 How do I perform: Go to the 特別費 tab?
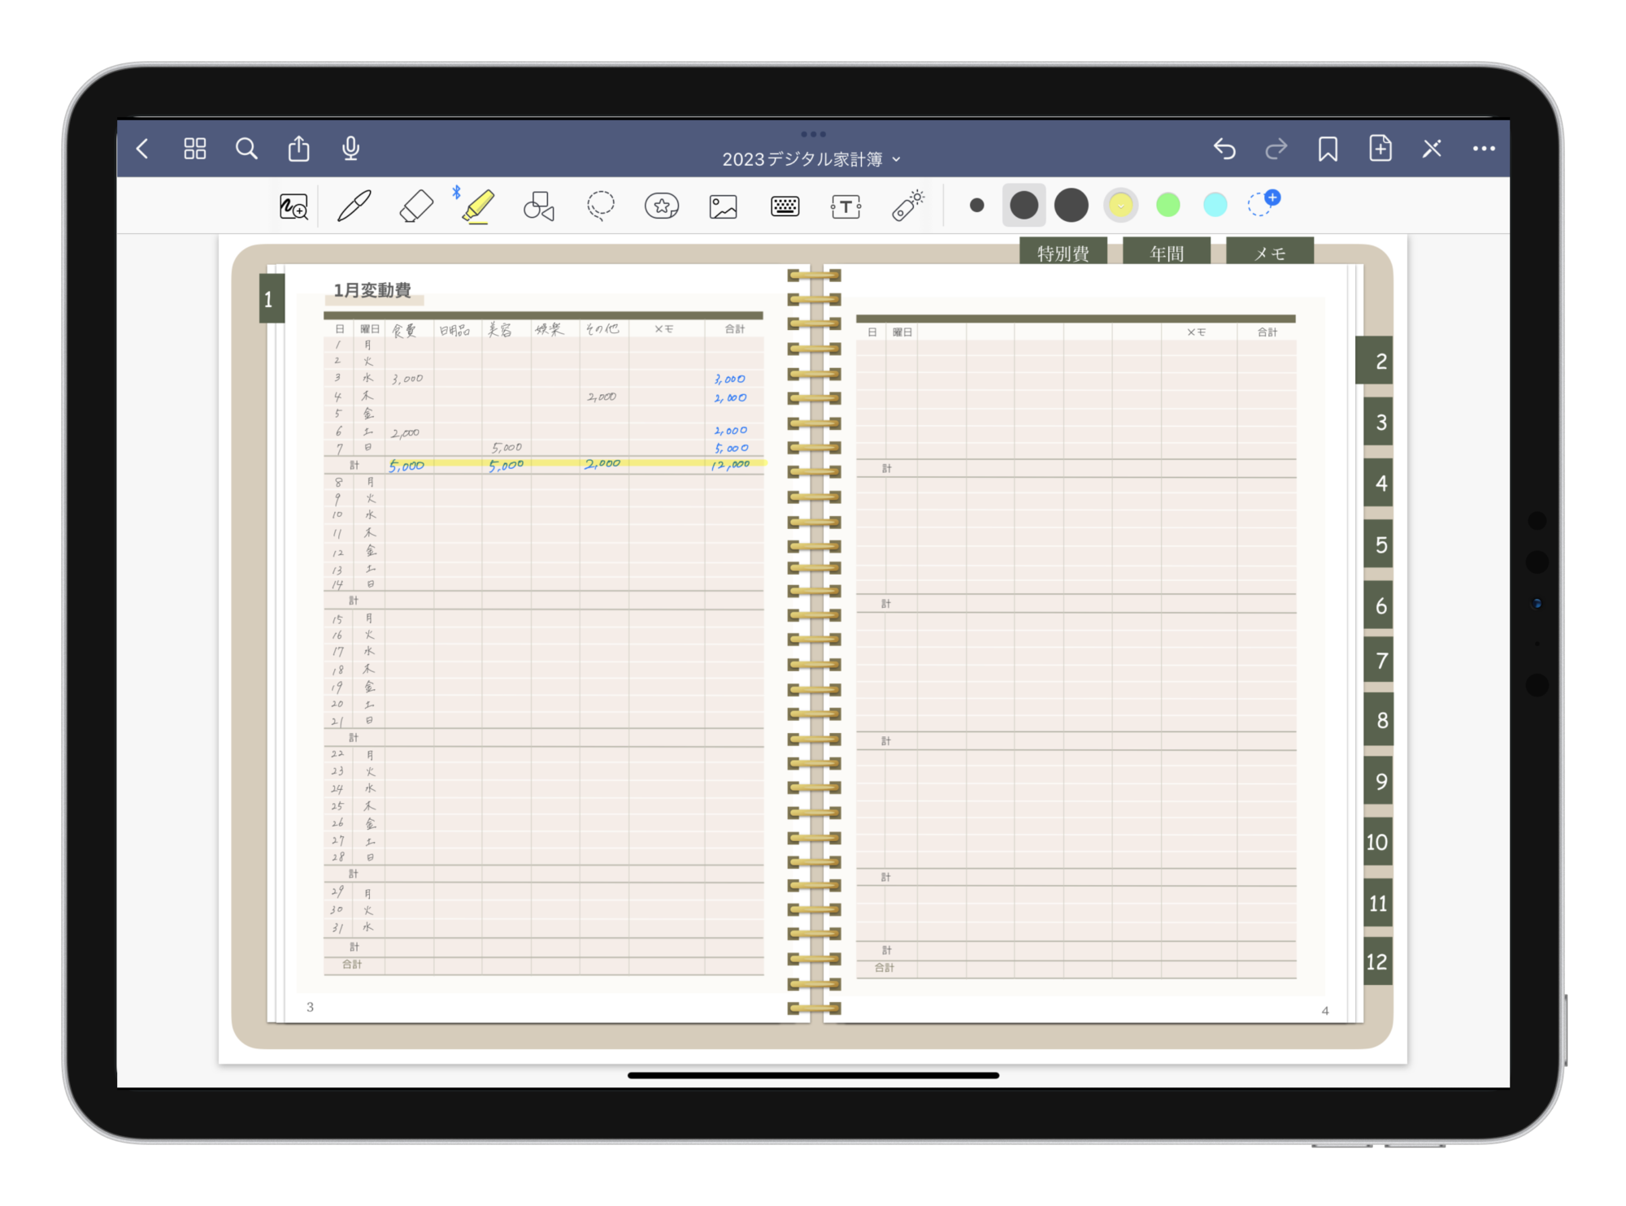[x=1063, y=253]
